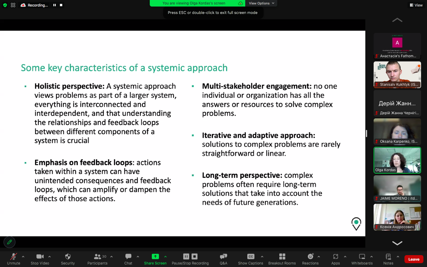The width and height of the screenshot is (427, 267).
Task: Click the cloud icon in green sharing banner
Action: (240, 3)
